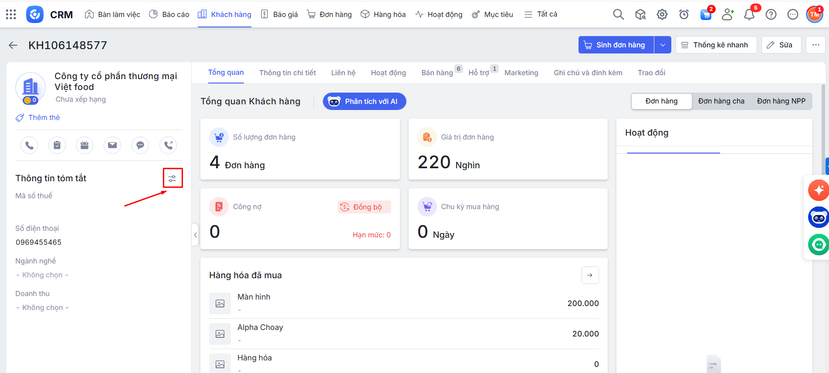Select the Đơn hàng segment toggle
Viewport: 829px width, 373px height.
[x=661, y=101]
